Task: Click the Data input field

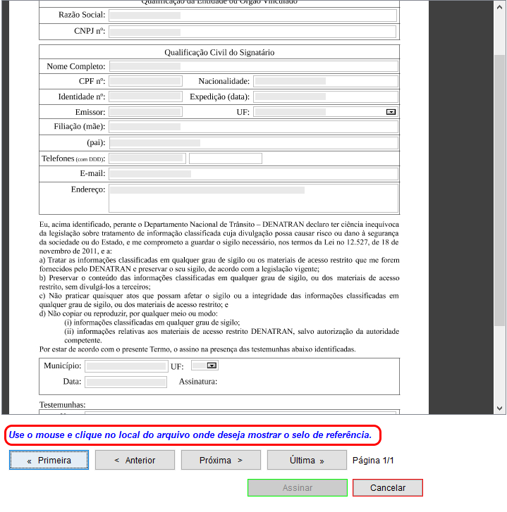Action: pyautogui.click(x=126, y=382)
